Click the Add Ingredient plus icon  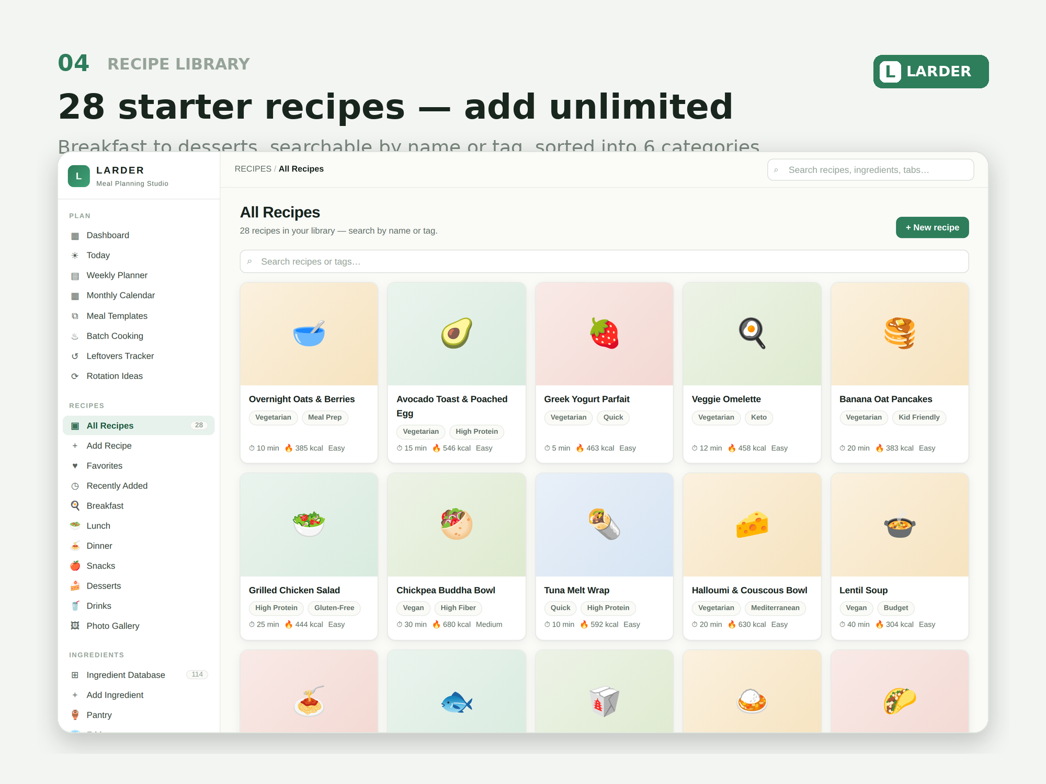point(75,695)
